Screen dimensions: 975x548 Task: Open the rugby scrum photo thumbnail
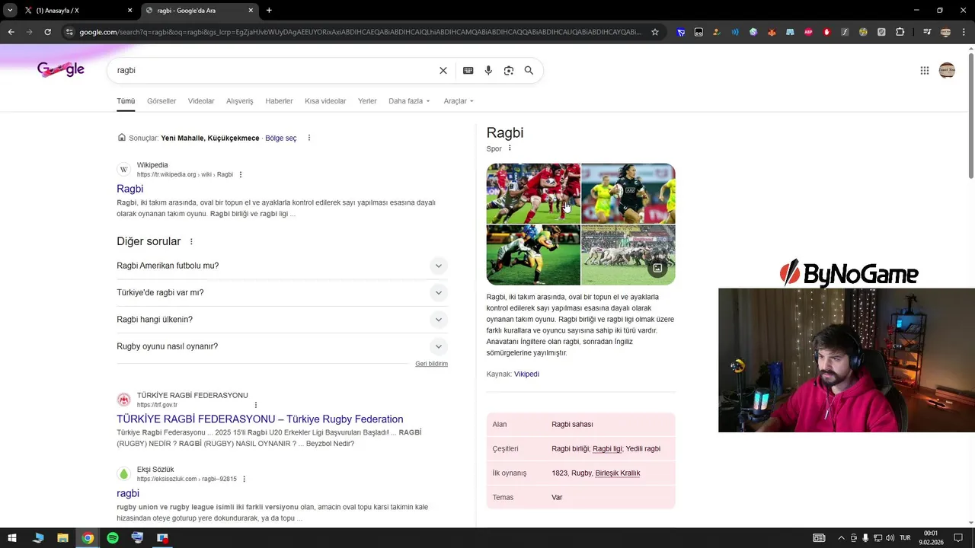(x=628, y=255)
